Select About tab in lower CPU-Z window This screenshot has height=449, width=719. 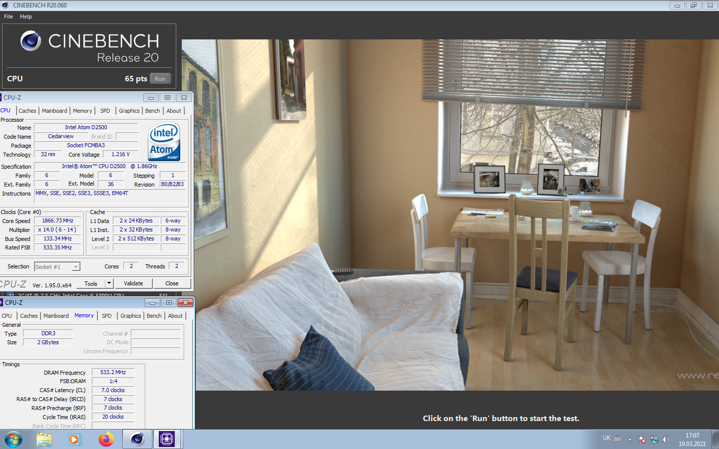coord(175,316)
